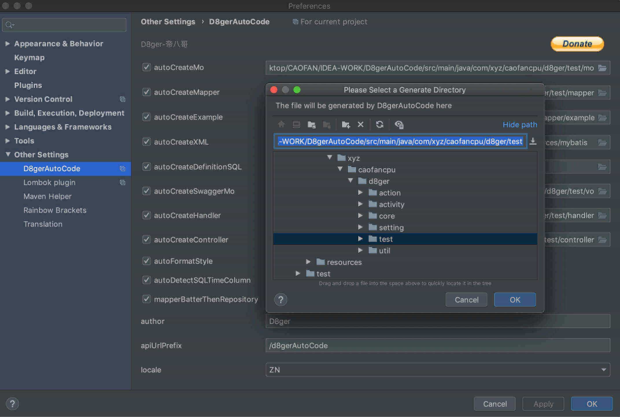Expand Build, Execution, Deployment group

(7, 113)
